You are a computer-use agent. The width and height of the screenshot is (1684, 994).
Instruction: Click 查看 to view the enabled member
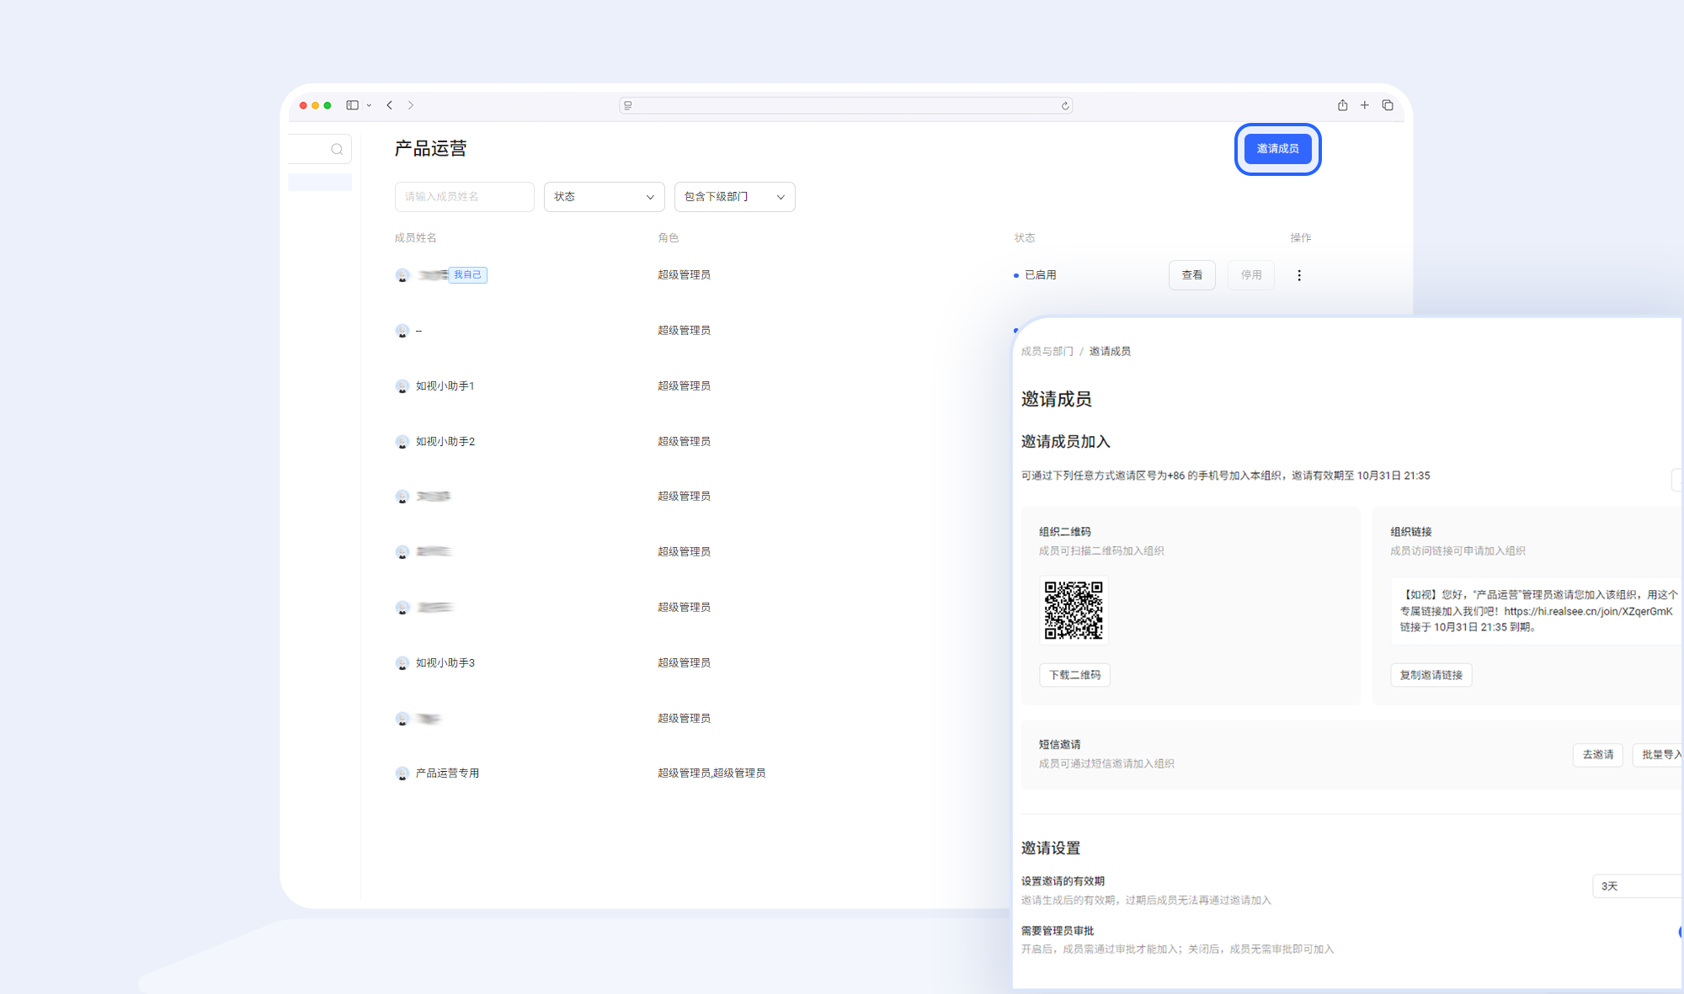tap(1191, 274)
